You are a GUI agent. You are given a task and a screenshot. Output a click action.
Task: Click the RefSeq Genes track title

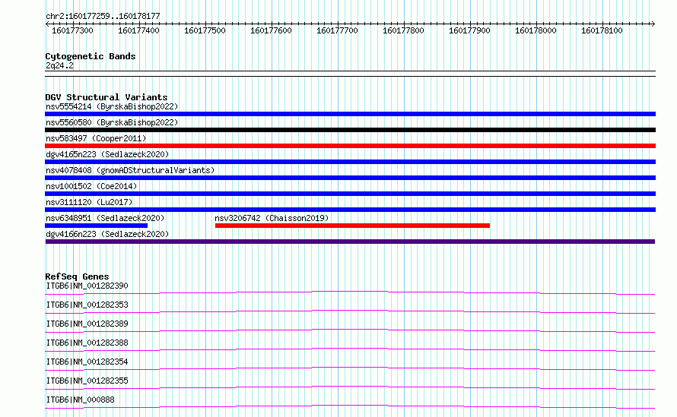click(x=77, y=276)
